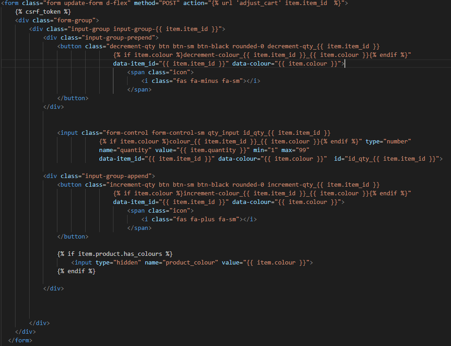Click the closing form tag

click(20, 340)
